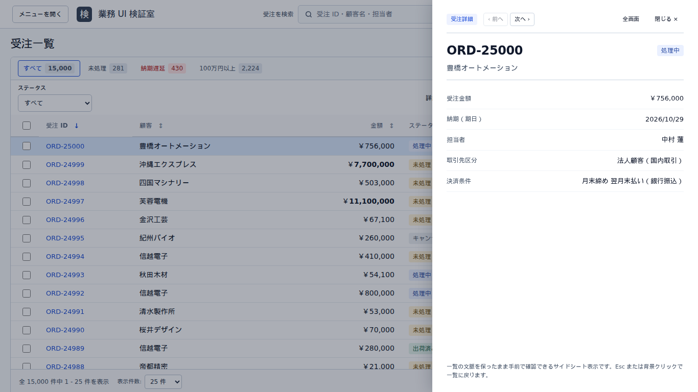Check the ORD-24996 row checkbox

[27, 219]
